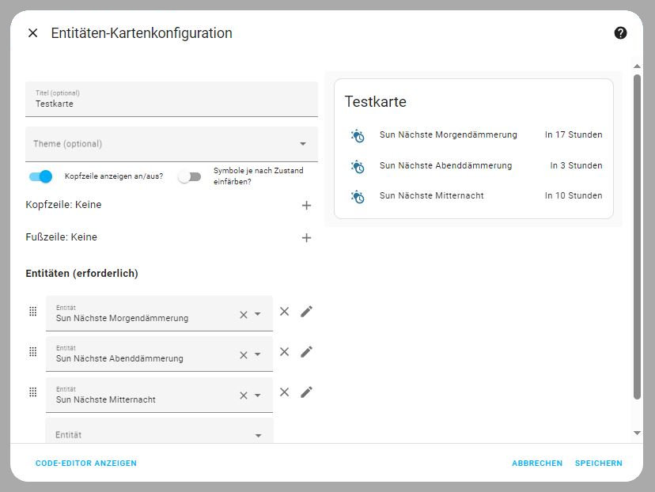This screenshot has width=655, height=492.
Task: Click Code-Editor anzeigen
Action: 86,464
